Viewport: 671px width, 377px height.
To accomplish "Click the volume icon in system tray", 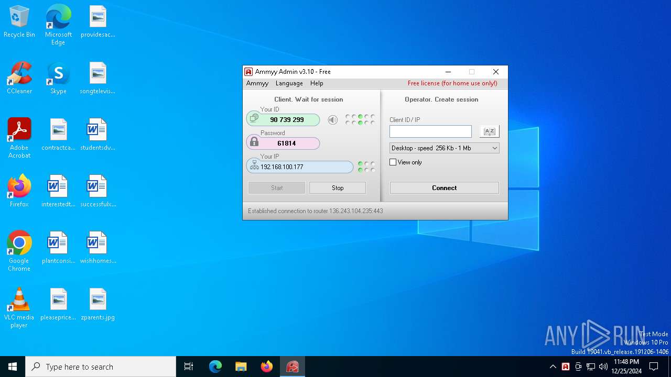I will tap(603, 367).
